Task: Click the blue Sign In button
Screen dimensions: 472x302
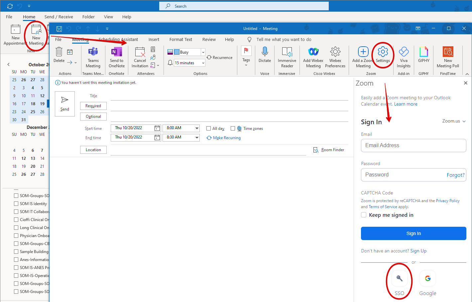Action: [413, 233]
